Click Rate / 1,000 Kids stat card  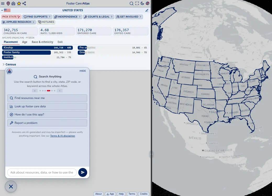(x=57, y=31)
